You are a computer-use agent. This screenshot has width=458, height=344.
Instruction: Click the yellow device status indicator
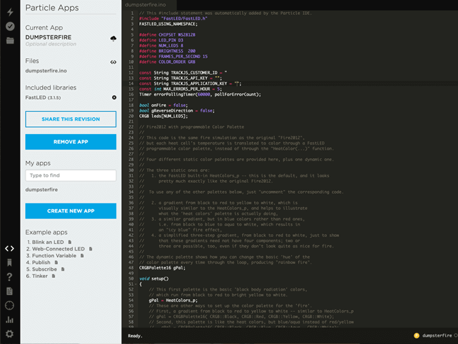[x=417, y=335]
